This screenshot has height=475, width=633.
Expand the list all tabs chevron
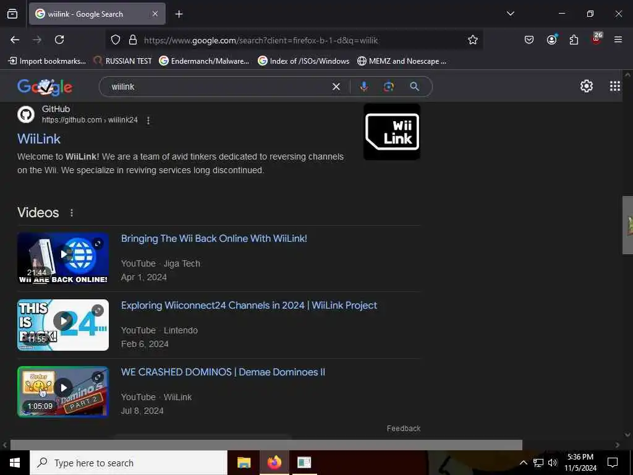click(x=510, y=14)
